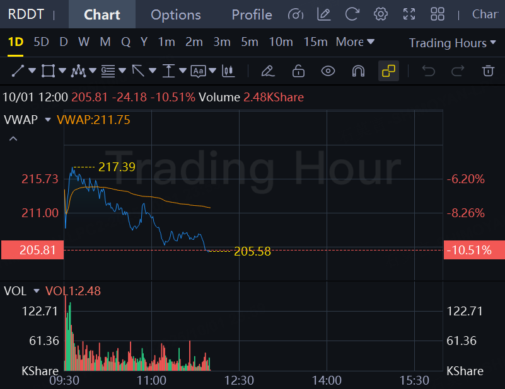The height and width of the screenshot is (389, 505).
Task: Enter fullscreen chart mode
Action: (x=409, y=14)
